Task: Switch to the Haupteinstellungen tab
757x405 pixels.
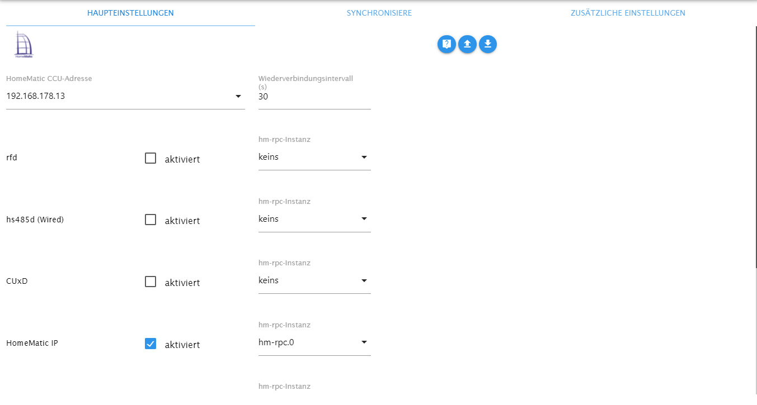Action: (130, 13)
